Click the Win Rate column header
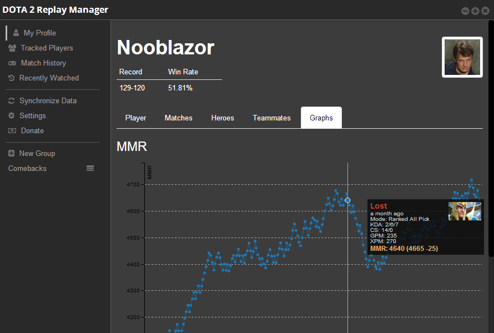The width and height of the screenshot is (494, 333). point(183,72)
